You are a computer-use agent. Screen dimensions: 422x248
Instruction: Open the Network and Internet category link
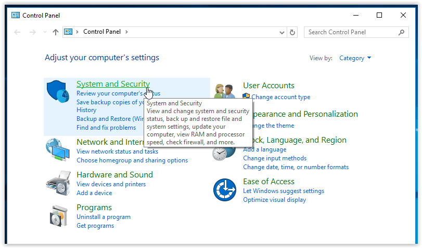(x=110, y=142)
